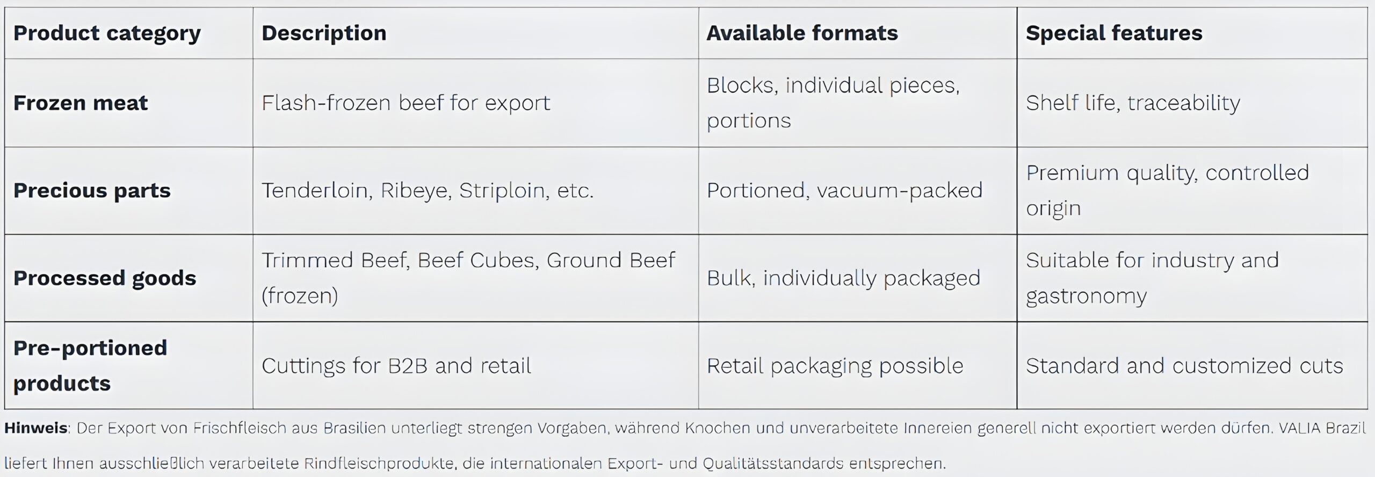Click the bold Hinweis note label
This screenshot has height=477, width=1375.
[36, 428]
